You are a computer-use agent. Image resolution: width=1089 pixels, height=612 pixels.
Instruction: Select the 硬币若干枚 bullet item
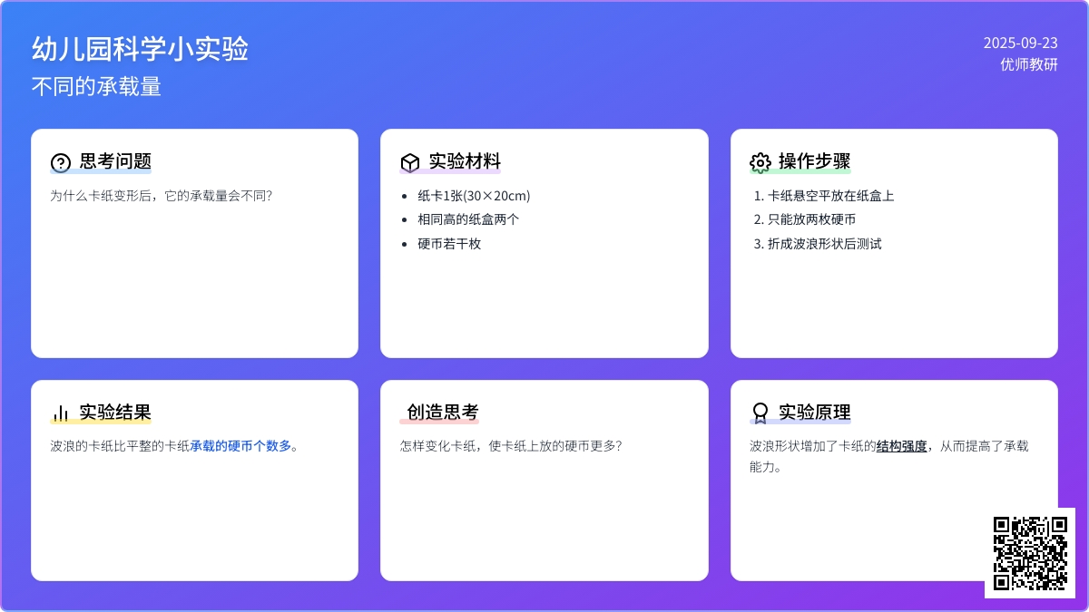pyautogui.click(x=449, y=244)
